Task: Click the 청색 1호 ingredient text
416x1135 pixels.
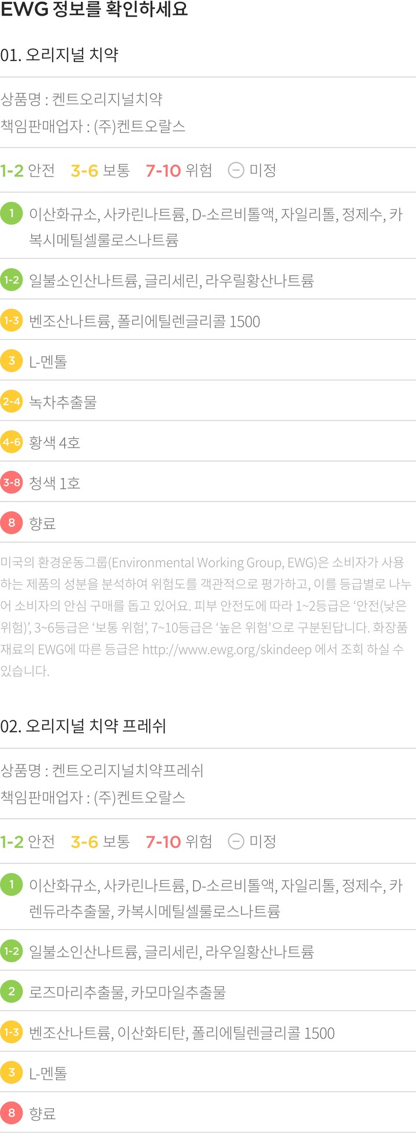Action: [x=55, y=483]
